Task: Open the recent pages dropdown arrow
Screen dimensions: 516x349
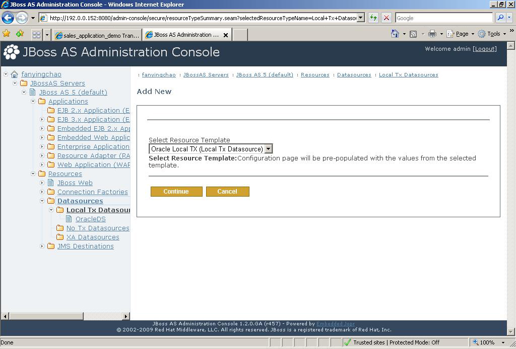Action: (33, 18)
